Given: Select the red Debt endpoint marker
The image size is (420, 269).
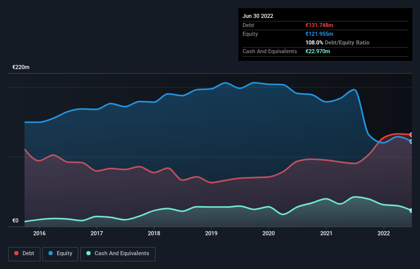Looking at the screenshot, I should click(x=411, y=134).
